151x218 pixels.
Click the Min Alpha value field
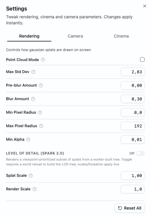pos(133,140)
